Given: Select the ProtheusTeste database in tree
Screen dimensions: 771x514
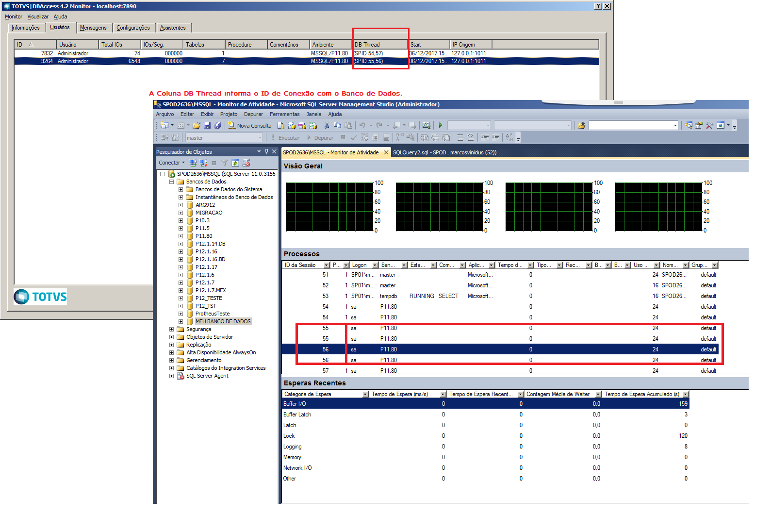Looking at the screenshot, I should 213,314.
